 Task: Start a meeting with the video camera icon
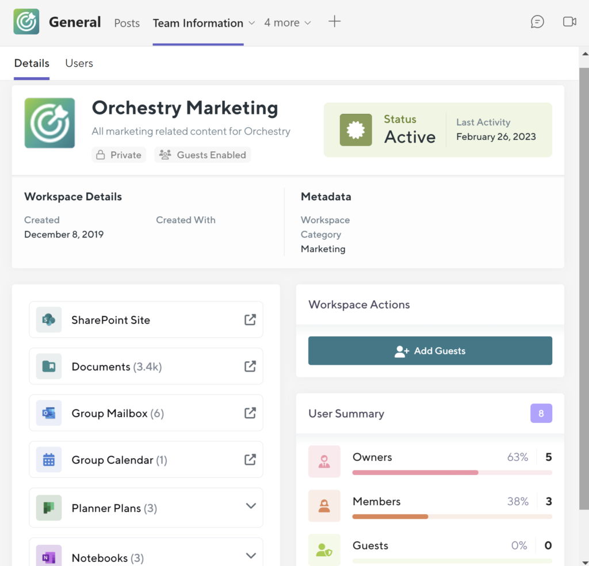tap(569, 22)
